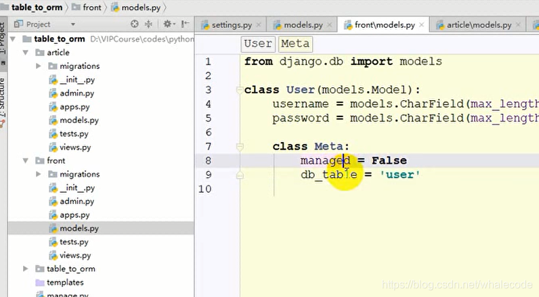The height and width of the screenshot is (297, 539).
Task: Click the scroll-from-source target icon
Action: tap(134, 24)
